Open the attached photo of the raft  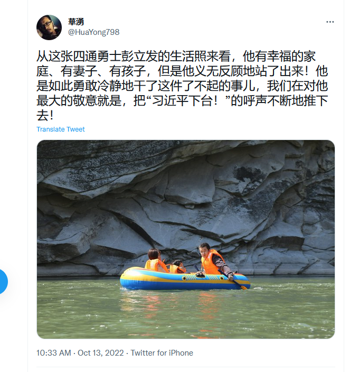(x=186, y=239)
